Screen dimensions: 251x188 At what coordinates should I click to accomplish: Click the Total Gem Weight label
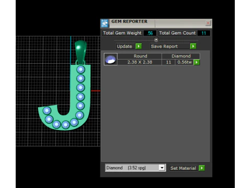[x=122, y=33]
